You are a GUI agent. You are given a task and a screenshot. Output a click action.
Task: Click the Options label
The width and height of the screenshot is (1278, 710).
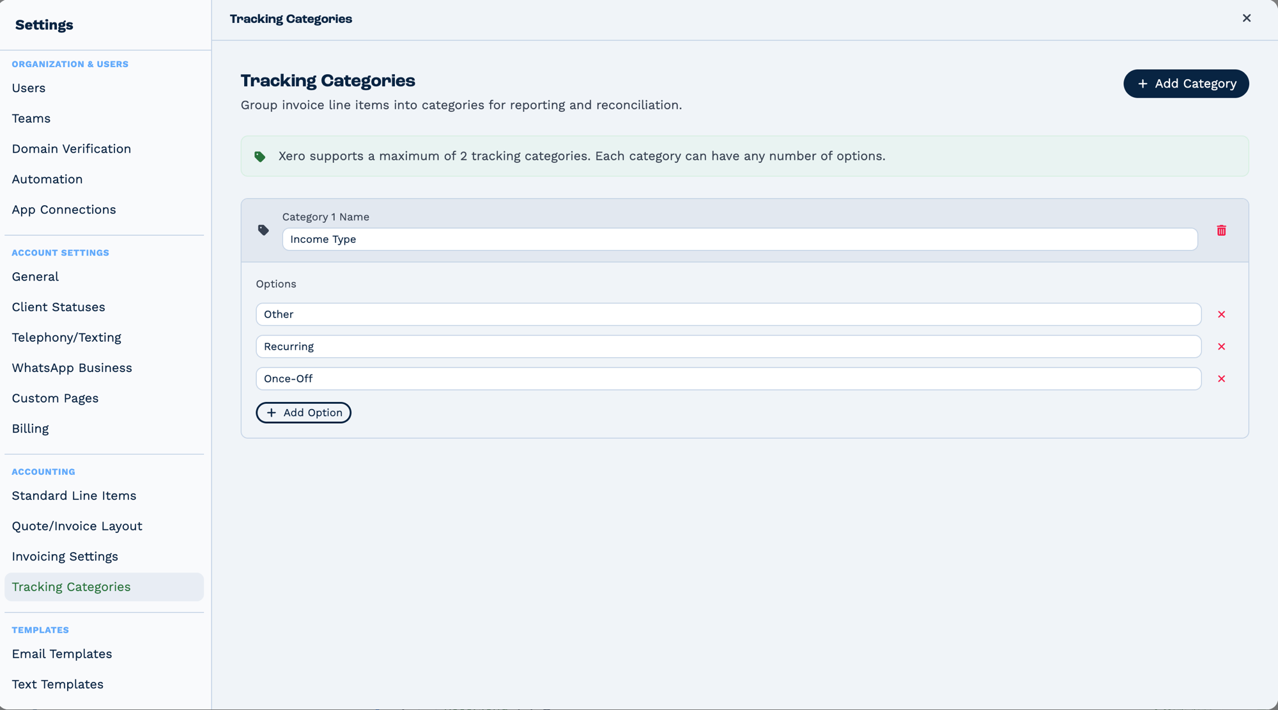pyautogui.click(x=276, y=284)
